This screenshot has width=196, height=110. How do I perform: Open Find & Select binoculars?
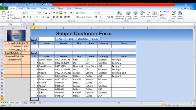click(180, 15)
